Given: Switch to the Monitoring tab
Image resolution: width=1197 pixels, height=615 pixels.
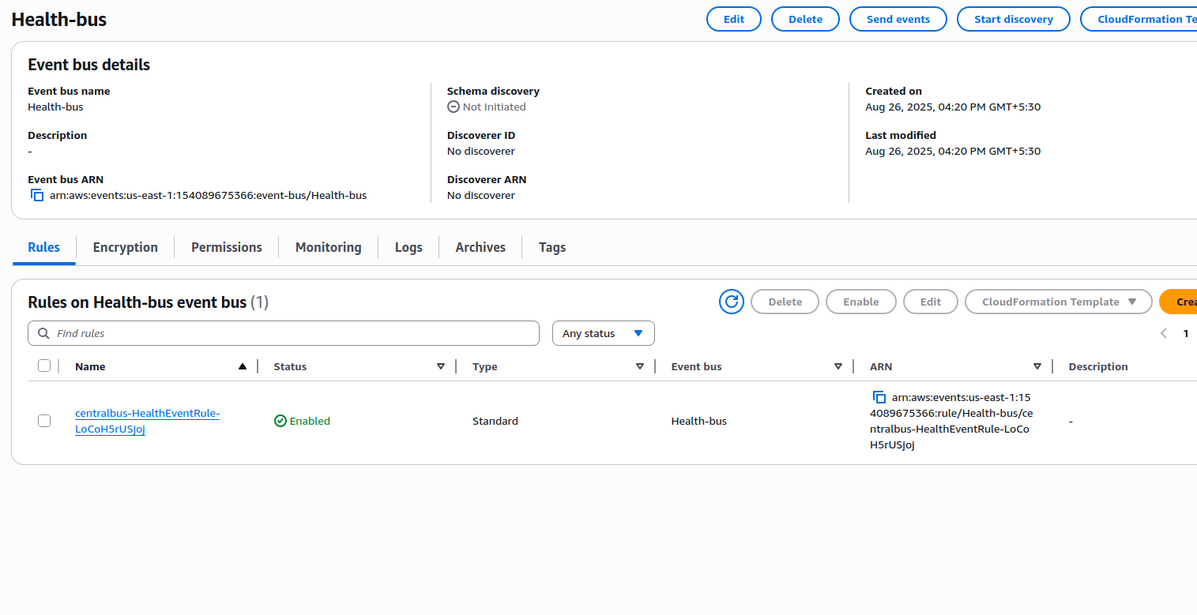Looking at the screenshot, I should 328,247.
